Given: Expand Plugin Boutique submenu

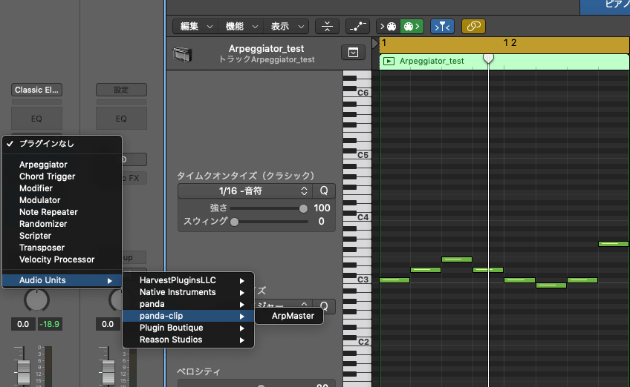Looking at the screenshot, I should [189, 328].
